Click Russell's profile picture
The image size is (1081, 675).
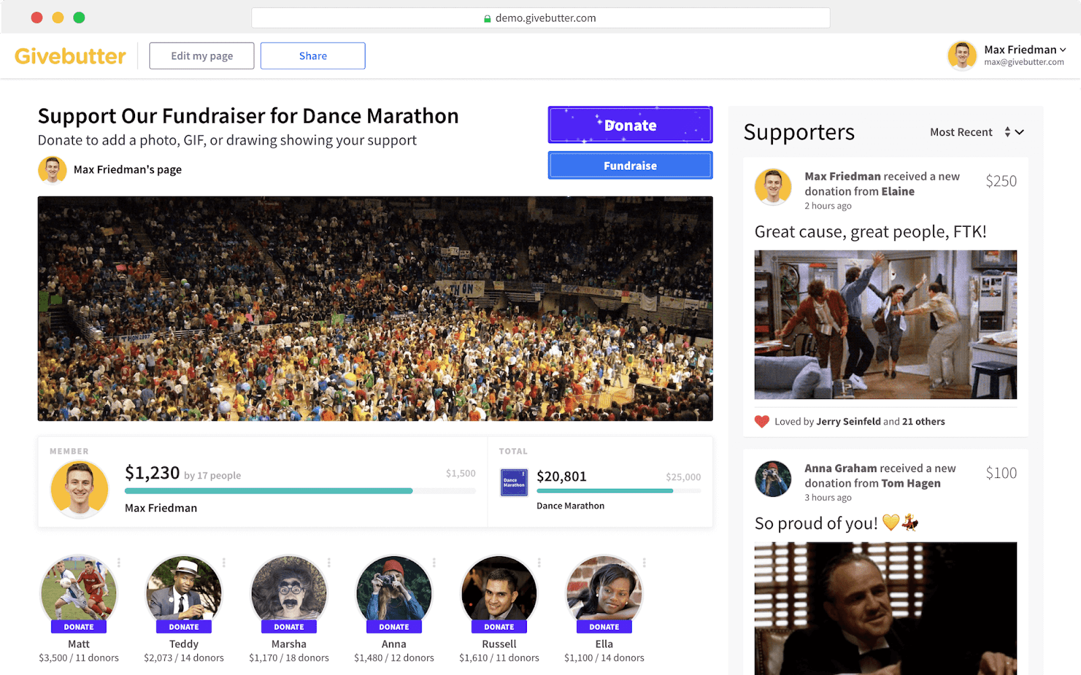[x=499, y=590]
